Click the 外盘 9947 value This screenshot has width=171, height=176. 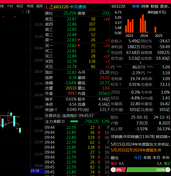[72, 93]
